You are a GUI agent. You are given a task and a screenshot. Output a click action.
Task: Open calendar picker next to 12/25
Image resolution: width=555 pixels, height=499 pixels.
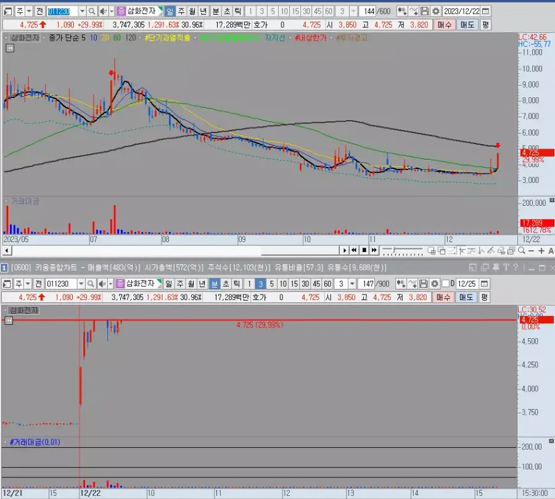pyautogui.click(x=484, y=283)
